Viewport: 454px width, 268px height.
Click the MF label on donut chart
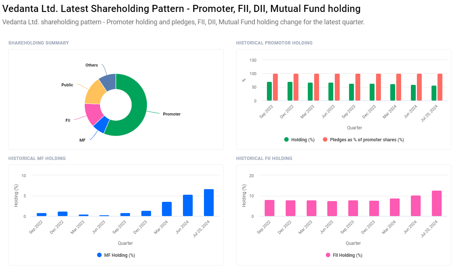pyautogui.click(x=82, y=140)
